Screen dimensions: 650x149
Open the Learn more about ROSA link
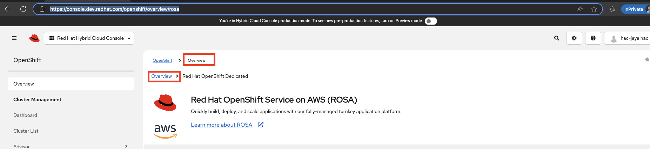[x=222, y=125]
